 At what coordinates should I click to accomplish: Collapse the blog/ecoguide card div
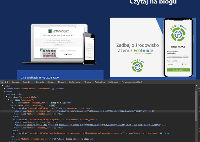(x=12, y=119)
